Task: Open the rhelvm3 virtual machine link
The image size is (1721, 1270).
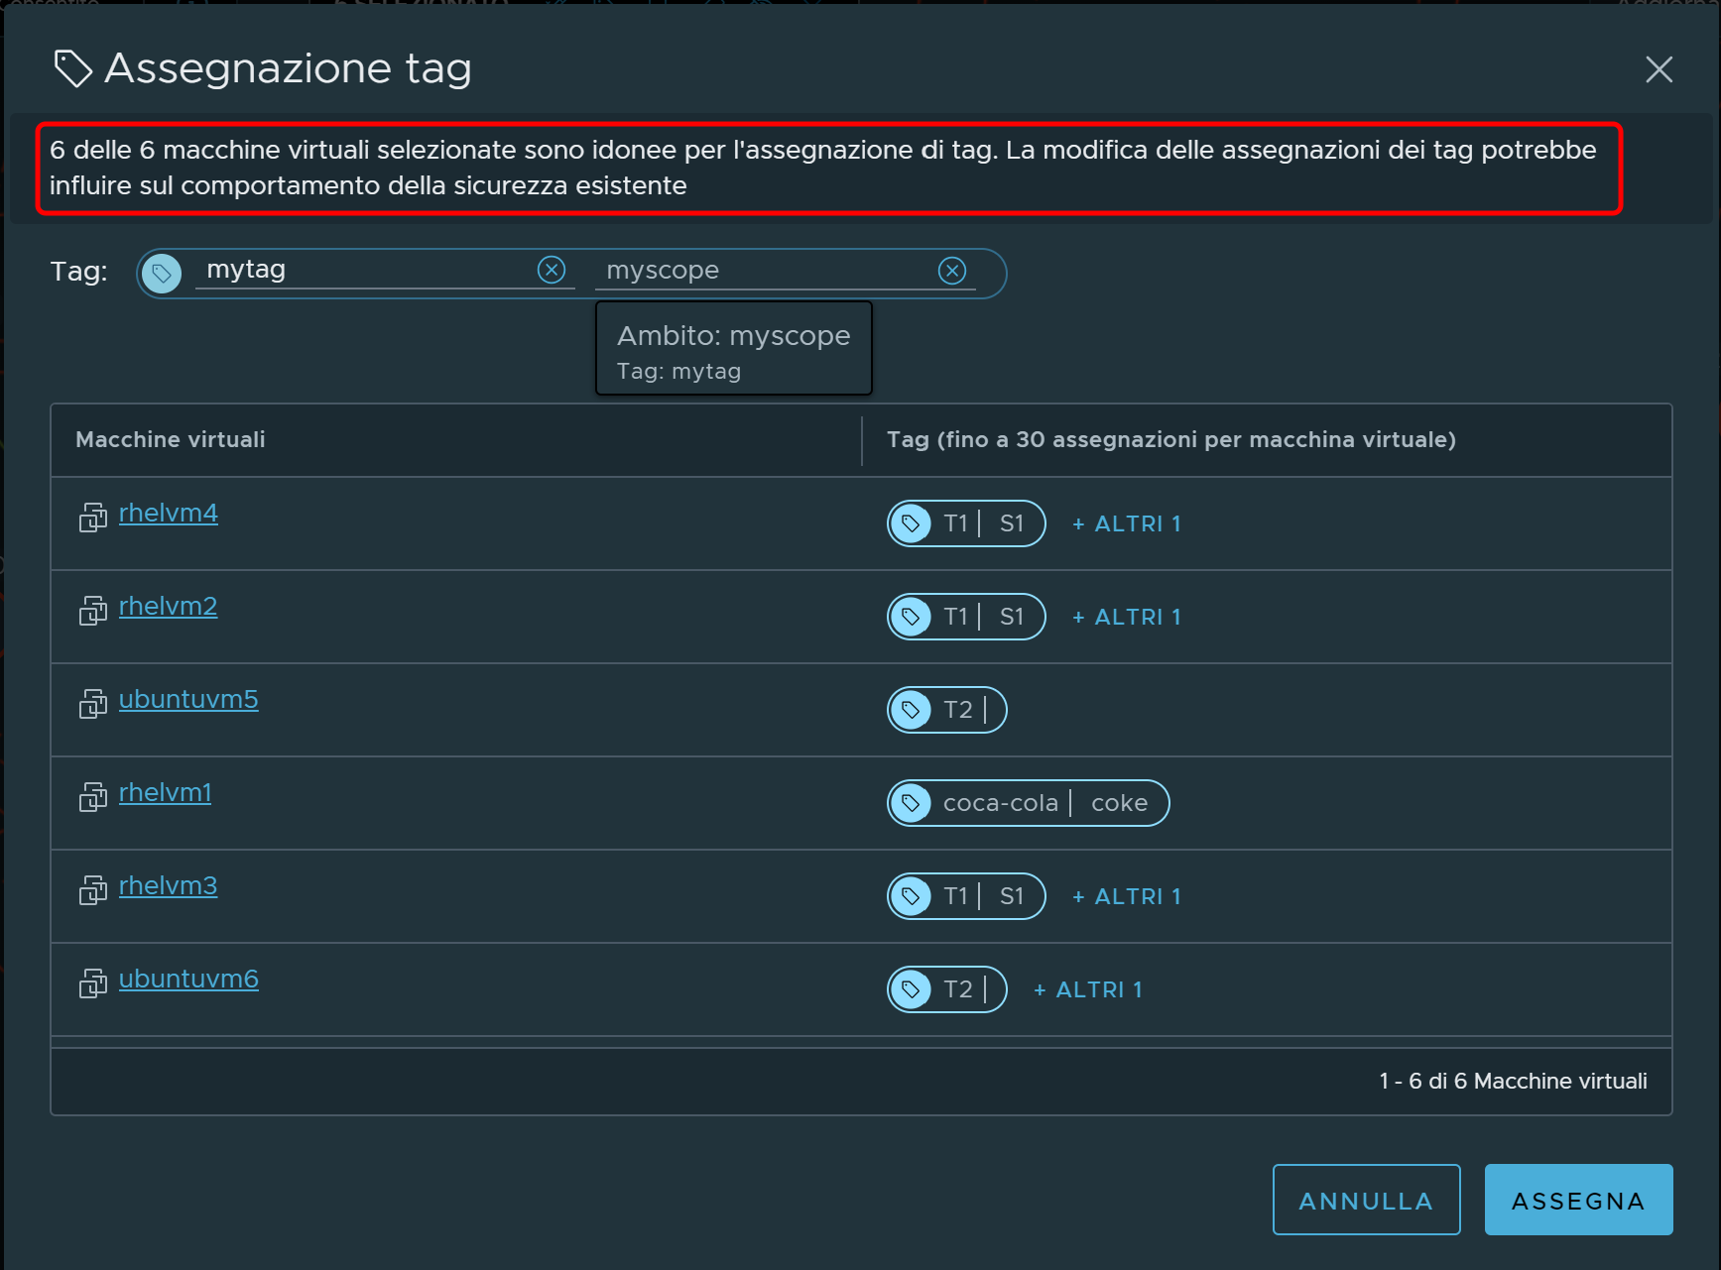Action: click(169, 886)
